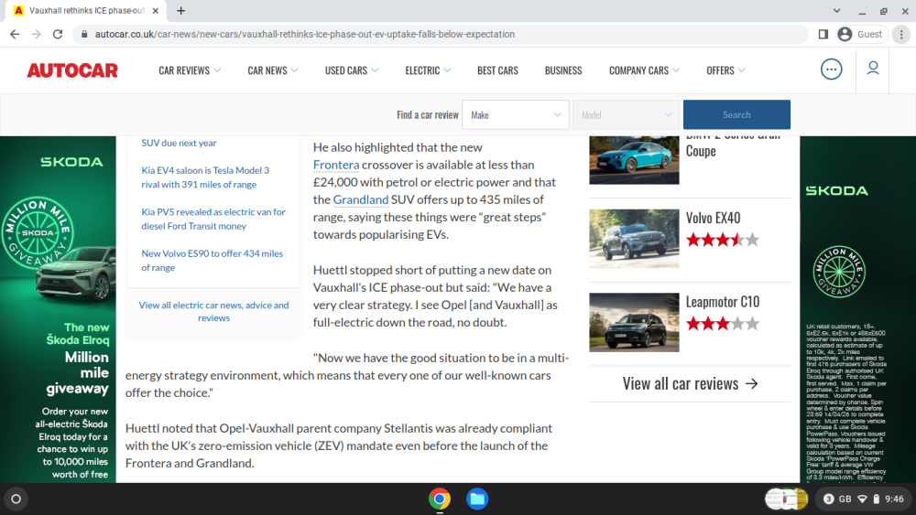Expand the Car Reviews menu
Viewport: 916px width, 515px height.
[190, 70]
